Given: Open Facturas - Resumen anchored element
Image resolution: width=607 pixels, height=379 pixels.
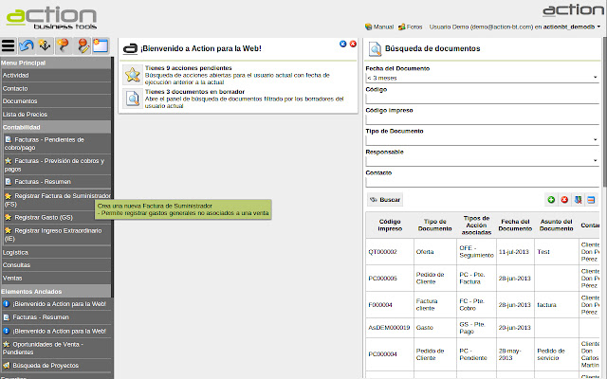Looking at the screenshot, I should [x=56, y=317].
